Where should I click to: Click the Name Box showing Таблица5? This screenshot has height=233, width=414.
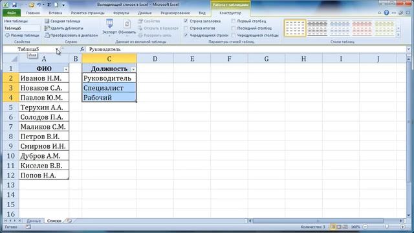[29, 49]
